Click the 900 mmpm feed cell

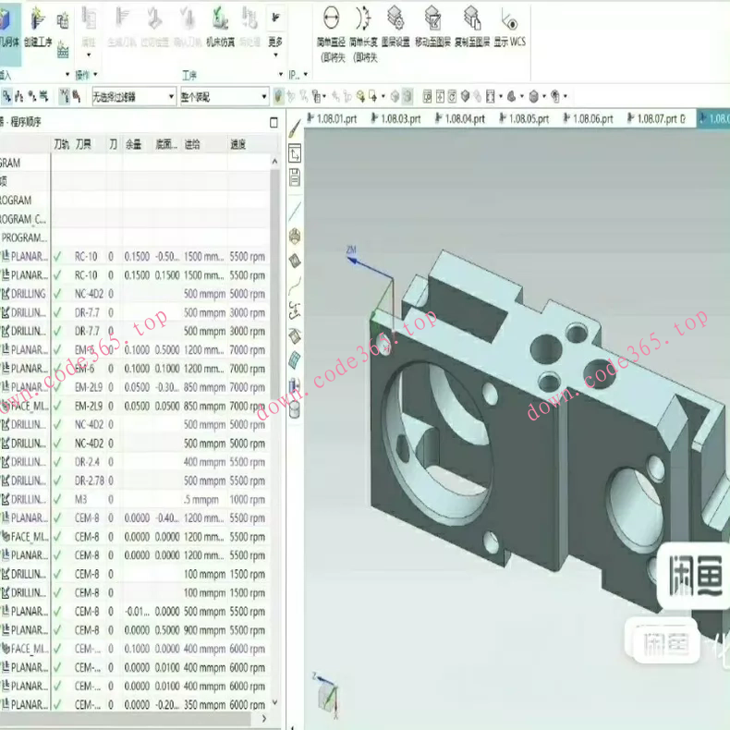point(204,630)
